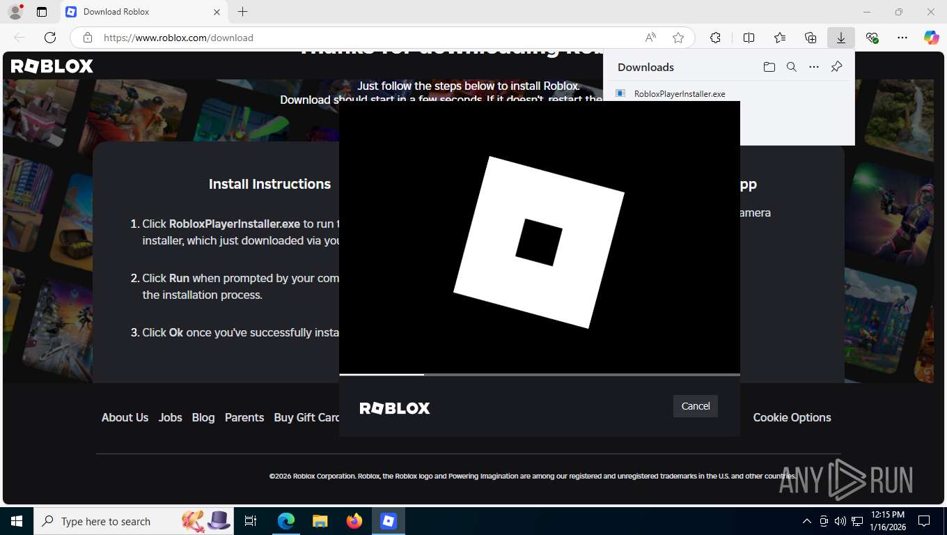Open the Cookie Options link
This screenshot has width=947, height=535.
(792, 417)
